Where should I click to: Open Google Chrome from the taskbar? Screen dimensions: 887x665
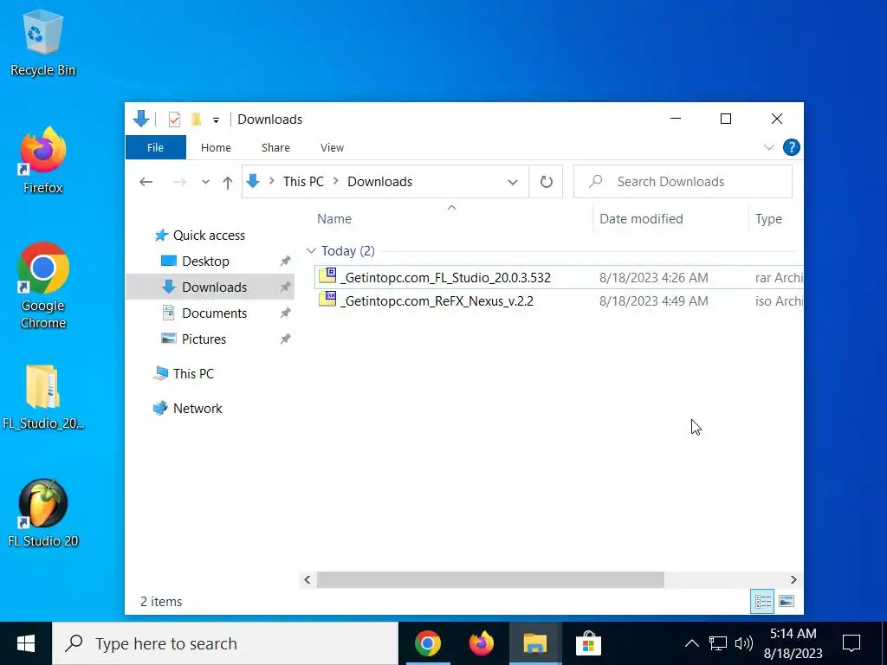(x=428, y=643)
